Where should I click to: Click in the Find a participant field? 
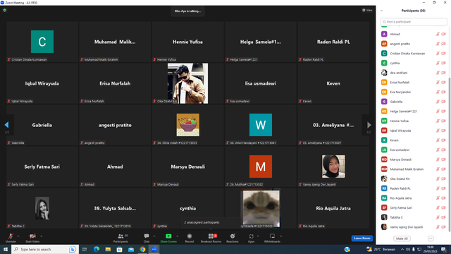click(x=414, y=22)
